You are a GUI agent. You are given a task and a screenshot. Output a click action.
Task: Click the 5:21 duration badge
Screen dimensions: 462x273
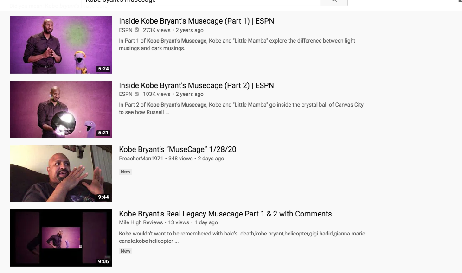[103, 133]
